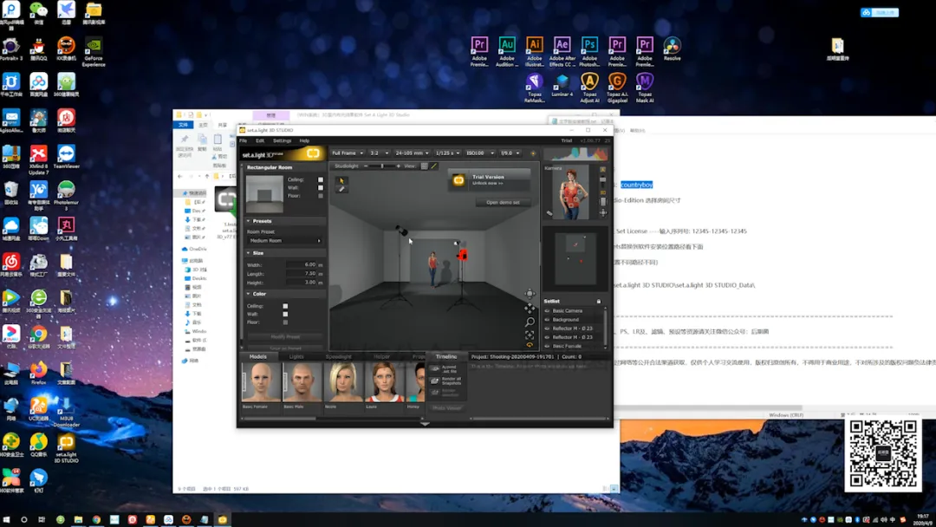Viewport: 936px width, 527px height.
Task: Click the Setlist lock icon
Action: pos(599,302)
